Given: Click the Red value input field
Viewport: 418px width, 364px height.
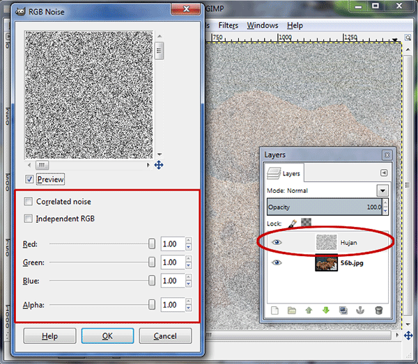Looking at the screenshot, I should (x=173, y=244).
